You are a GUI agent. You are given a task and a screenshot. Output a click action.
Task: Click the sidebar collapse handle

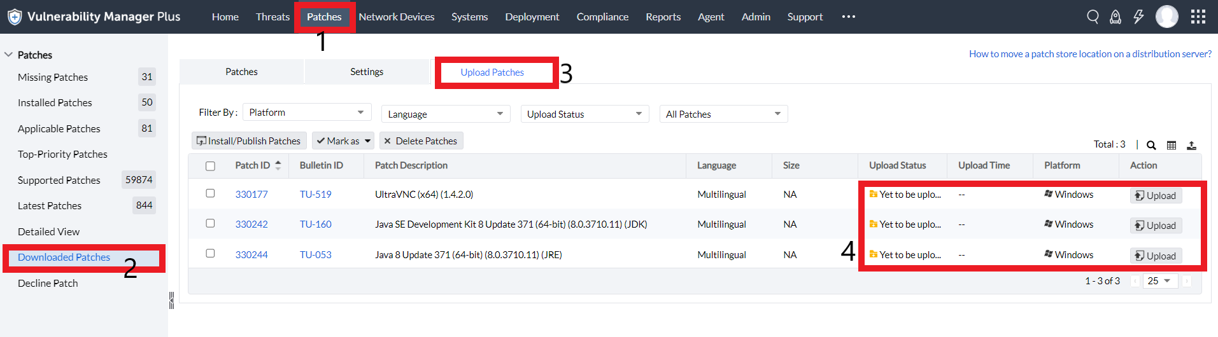[171, 300]
